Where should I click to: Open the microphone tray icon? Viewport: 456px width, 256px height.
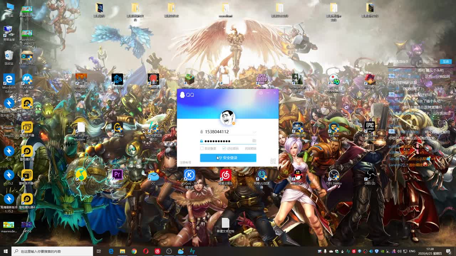[x=325, y=251]
